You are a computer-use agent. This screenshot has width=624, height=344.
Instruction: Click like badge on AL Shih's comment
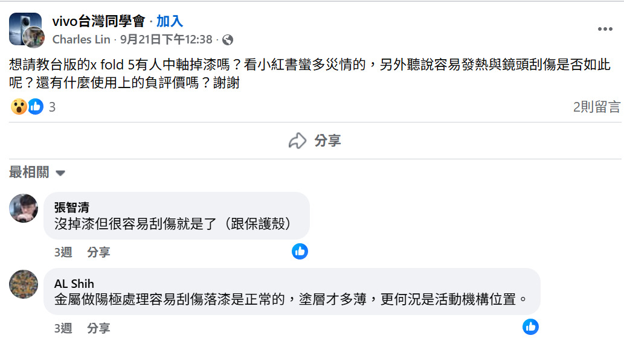[530, 327]
